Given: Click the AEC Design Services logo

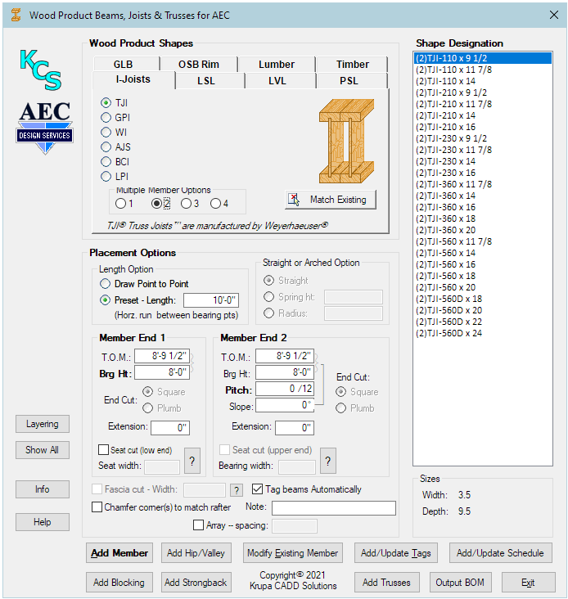Looking at the screenshot, I should pyautogui.click(x=45, y=127).
